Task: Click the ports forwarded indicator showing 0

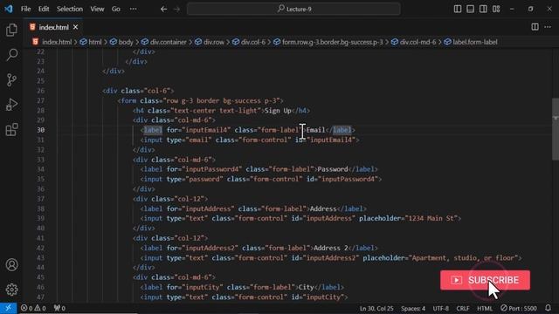Action: 59,308
